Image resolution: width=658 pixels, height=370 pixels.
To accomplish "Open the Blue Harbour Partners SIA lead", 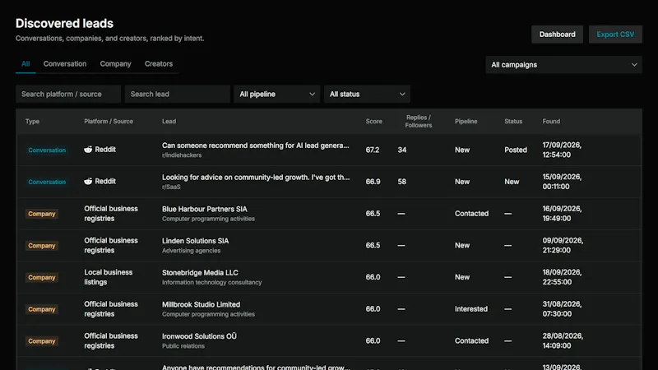I will click(204, 209).
